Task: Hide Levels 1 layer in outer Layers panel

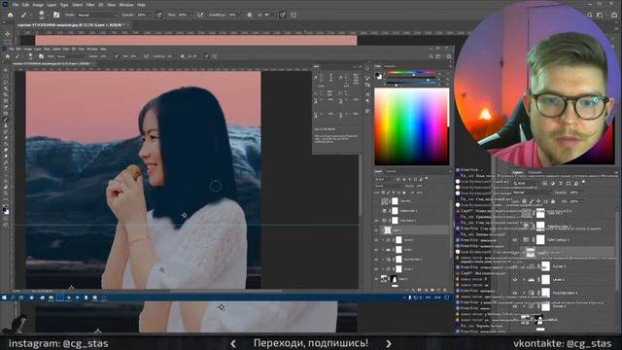Action: tap(515, 279)
